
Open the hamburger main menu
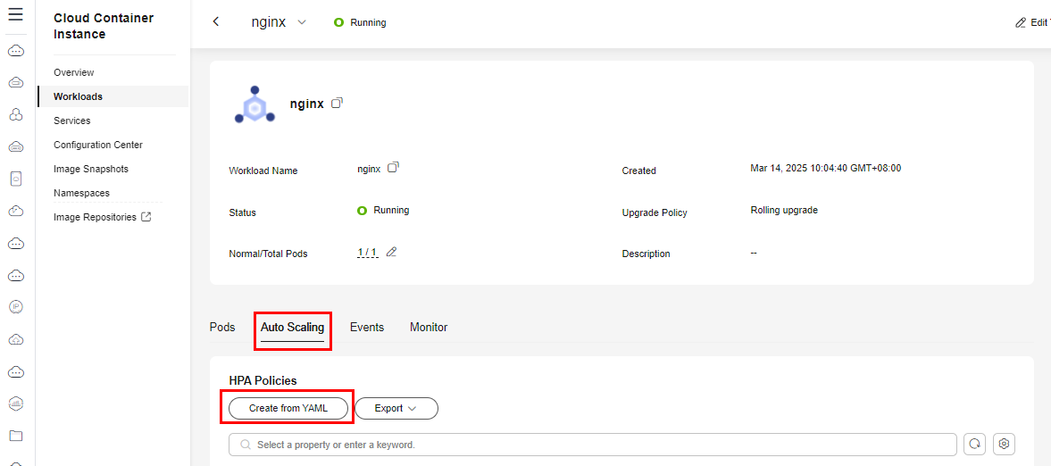point(15,14)
